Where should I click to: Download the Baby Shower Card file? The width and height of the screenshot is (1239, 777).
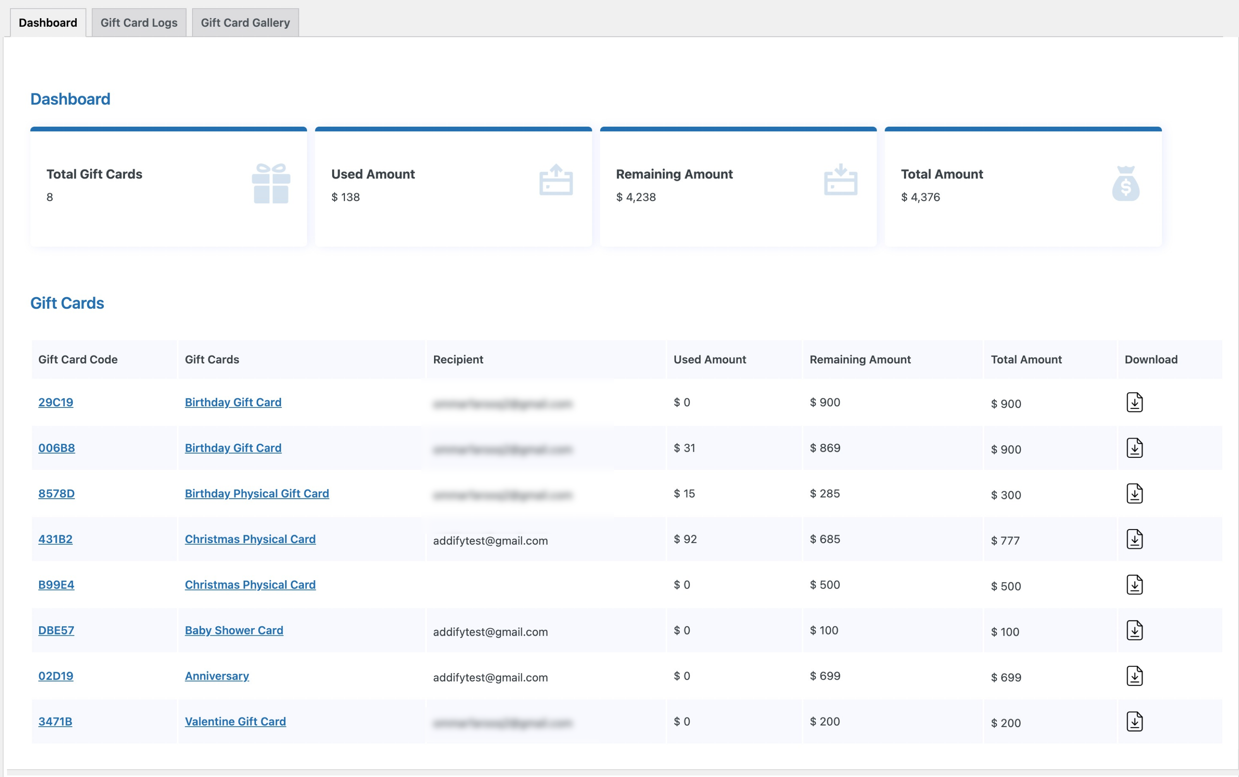pos(1134,629)
